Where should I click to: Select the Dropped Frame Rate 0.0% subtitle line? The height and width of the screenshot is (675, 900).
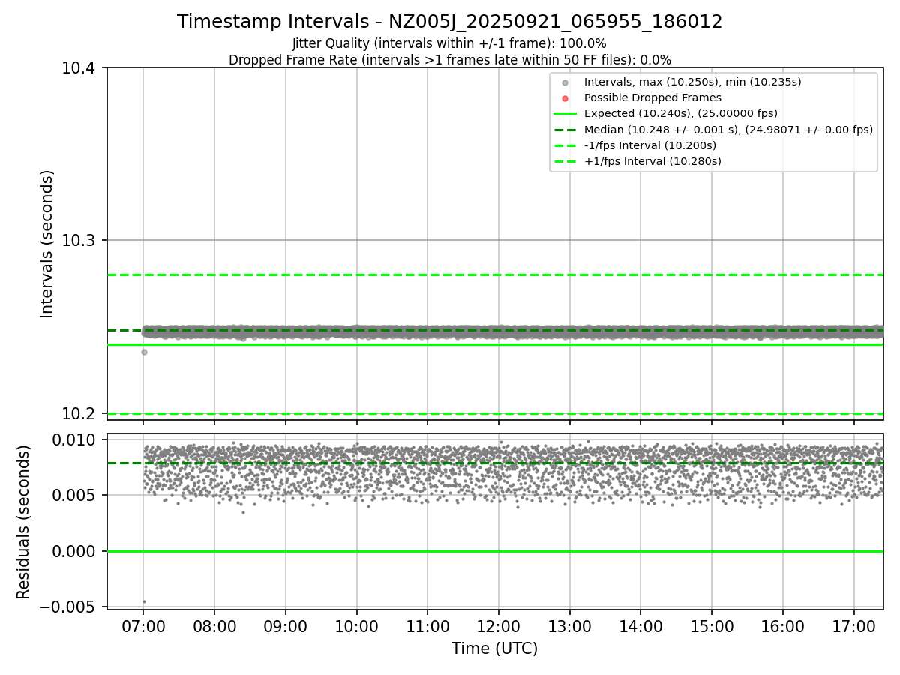pos(450,60)
